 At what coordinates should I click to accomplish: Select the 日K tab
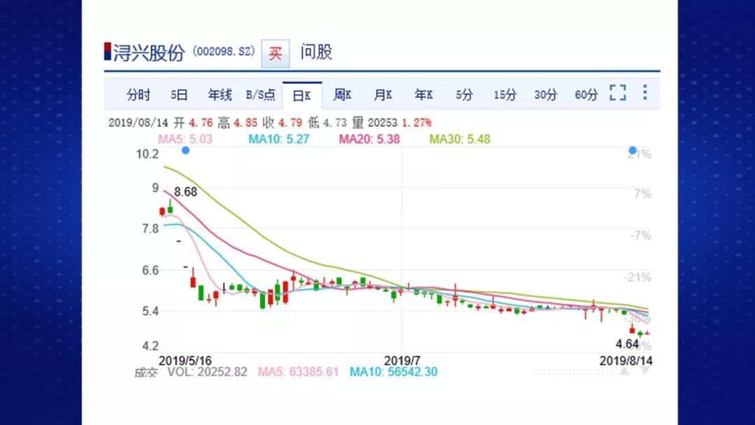point(302,96)
